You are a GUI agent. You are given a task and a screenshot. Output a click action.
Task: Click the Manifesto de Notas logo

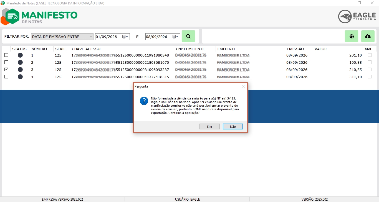[39, 17]
